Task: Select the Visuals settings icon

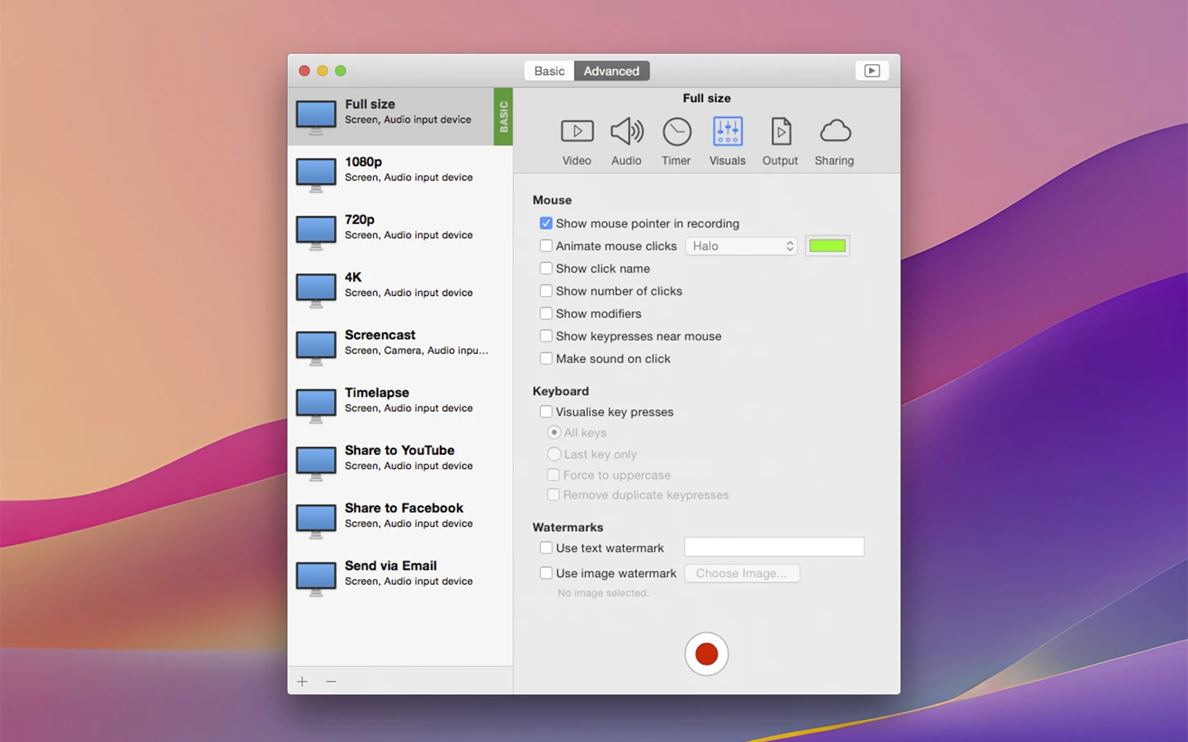Action: 727,132
